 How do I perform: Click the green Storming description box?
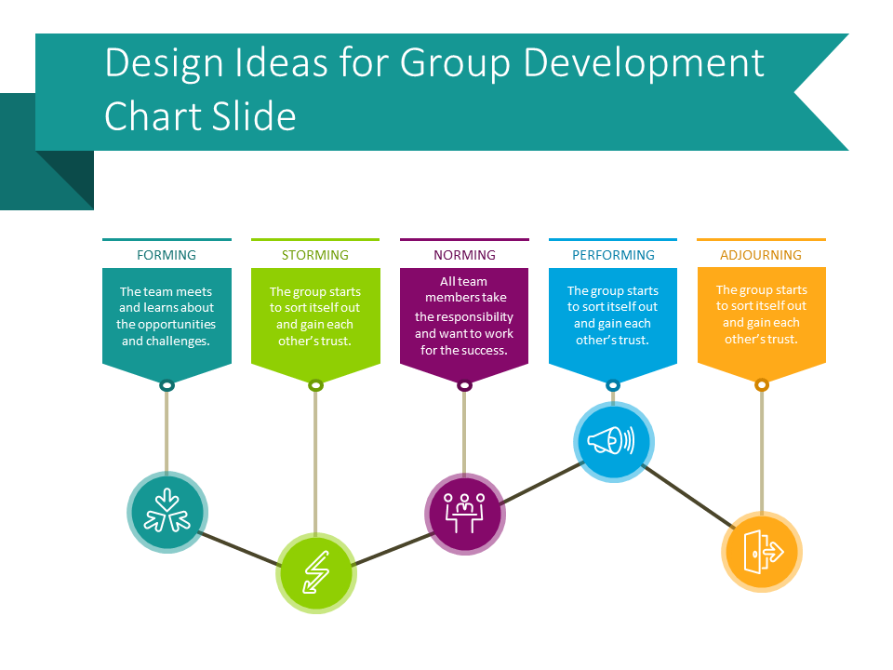click(x=315, y=326)
